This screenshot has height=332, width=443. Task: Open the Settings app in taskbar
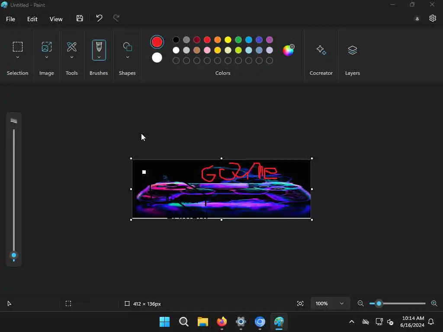[x=241, y=322]
